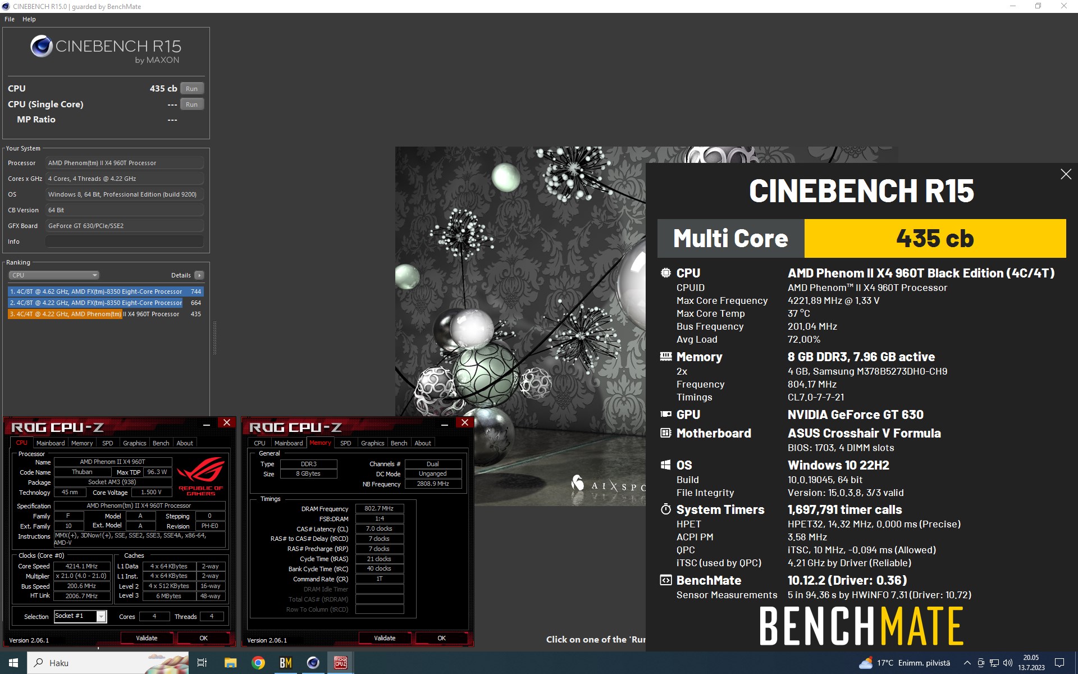Open File Explorer from taskbar
This screenshot has width=1078, height=674.
tap(230, 663)
